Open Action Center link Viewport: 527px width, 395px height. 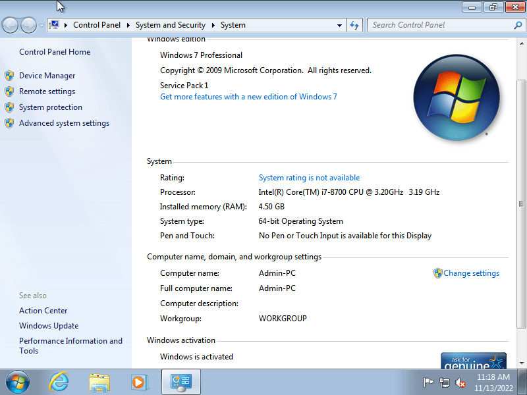(43, 311)
